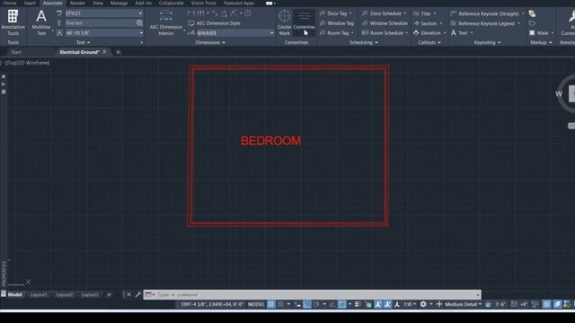Click the Window Tag tool

337,23
